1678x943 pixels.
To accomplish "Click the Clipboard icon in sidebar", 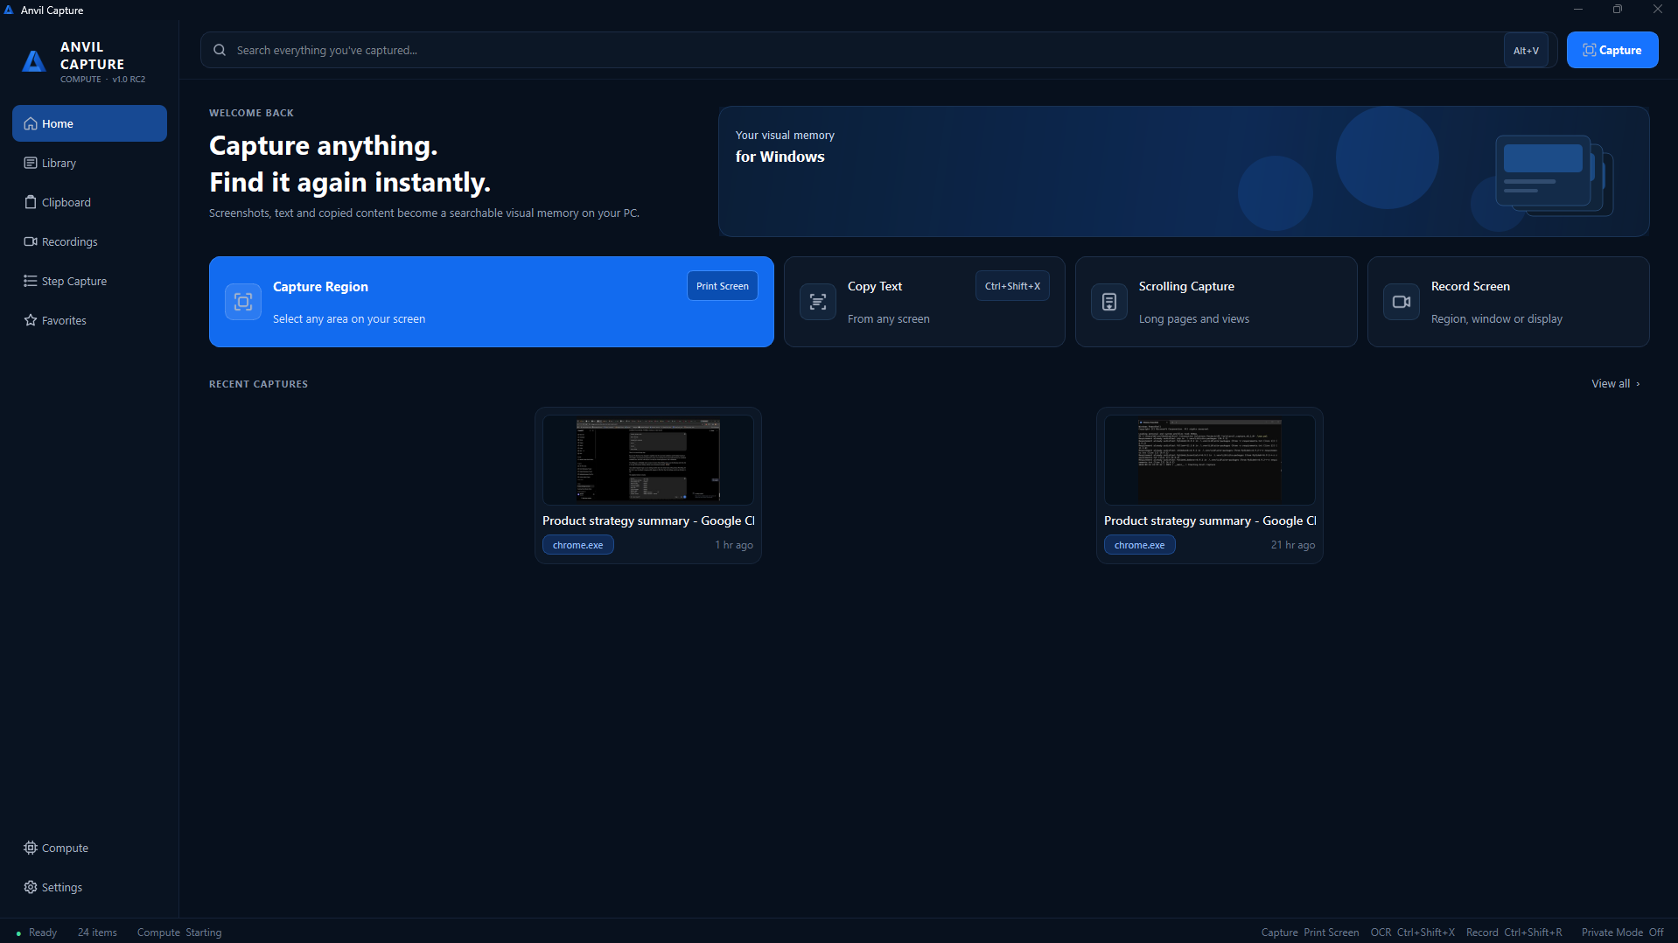I will click(x=31, y=202).
